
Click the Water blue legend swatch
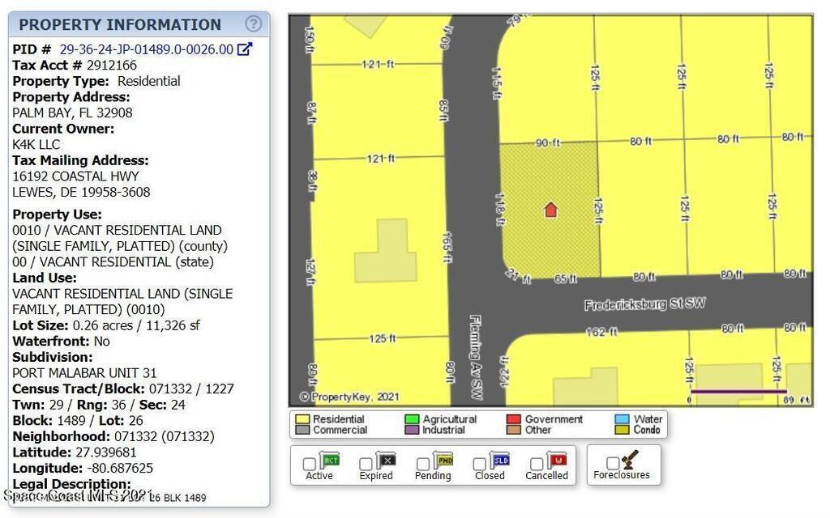[x=622, y=419]
